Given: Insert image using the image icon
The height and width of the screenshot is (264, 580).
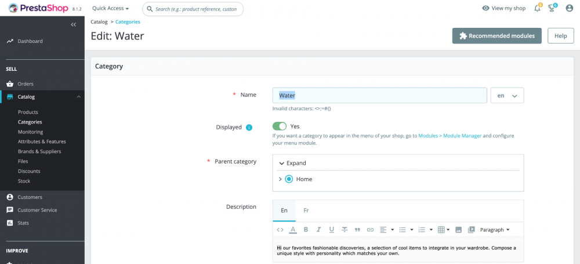Looking at the screenshot, I should tap(458, 230).
